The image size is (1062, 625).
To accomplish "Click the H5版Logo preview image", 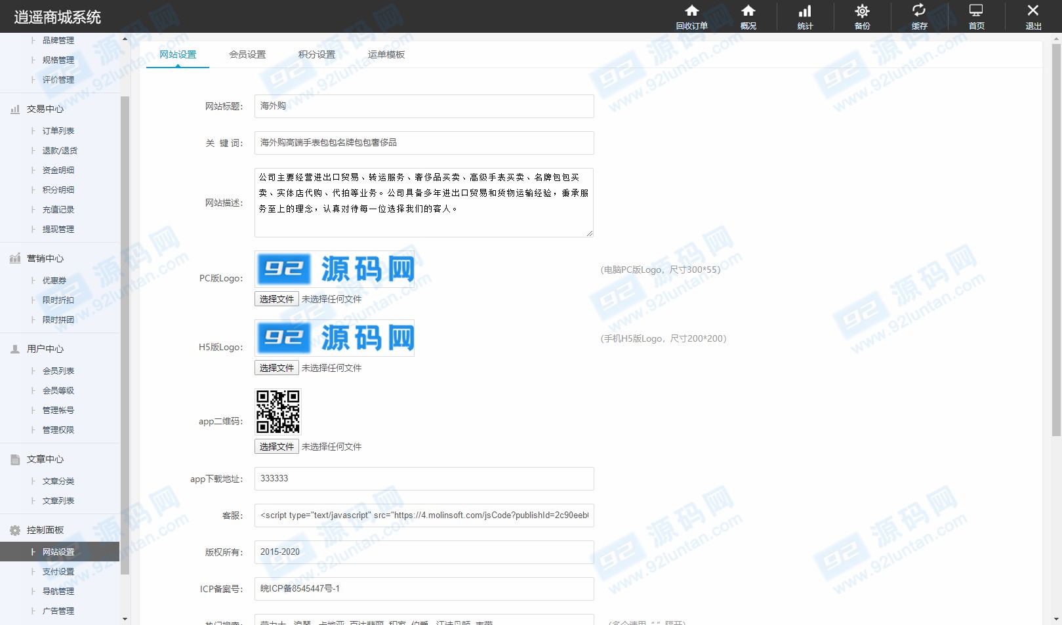I will coord(335,338).
